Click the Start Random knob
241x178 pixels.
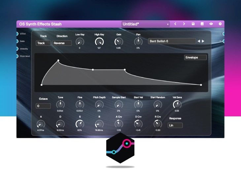(x=158, y=104)
